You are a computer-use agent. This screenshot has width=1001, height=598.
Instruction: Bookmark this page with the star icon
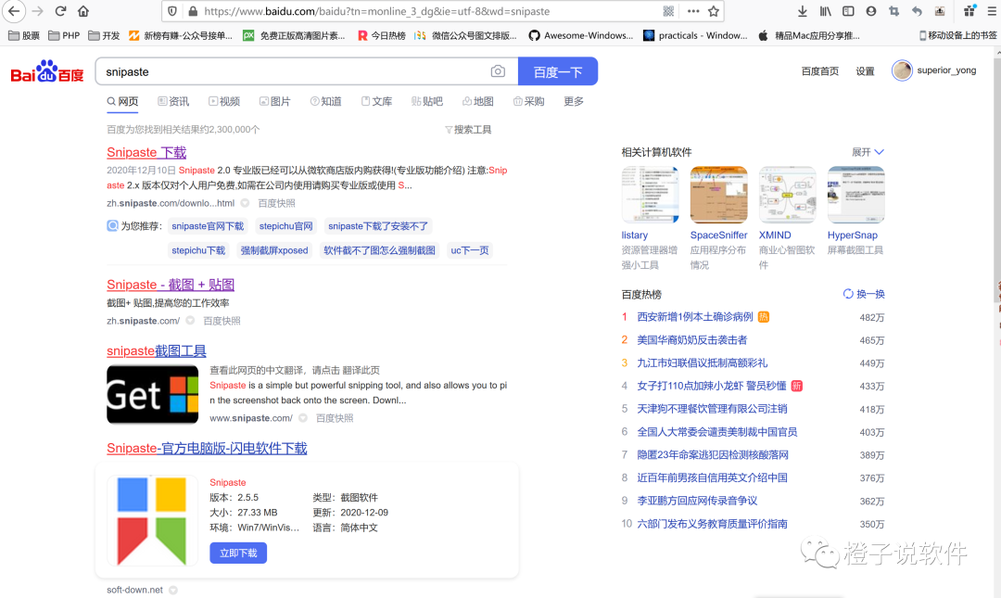[714, 11]
